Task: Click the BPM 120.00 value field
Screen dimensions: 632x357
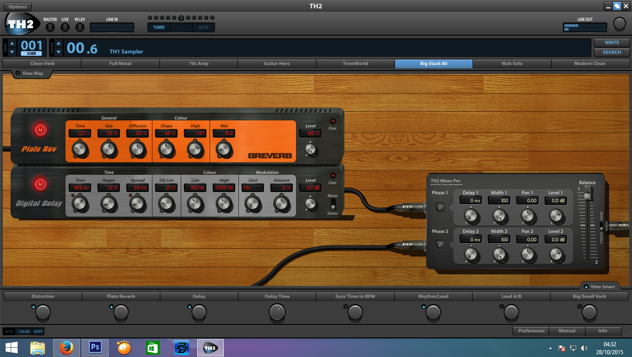Action: pos(24,331)
